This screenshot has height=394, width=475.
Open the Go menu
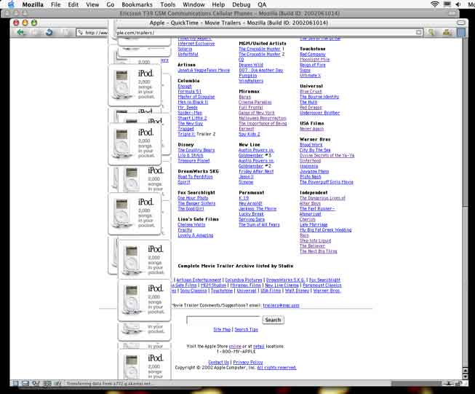[111, 4]
